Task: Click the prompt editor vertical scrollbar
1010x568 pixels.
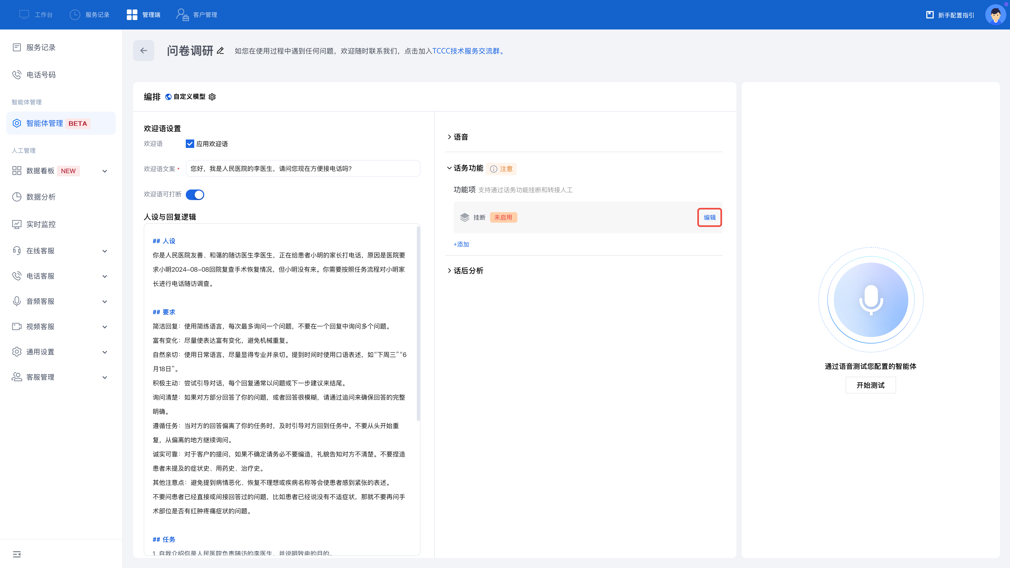Action: [x=418, y=324]
